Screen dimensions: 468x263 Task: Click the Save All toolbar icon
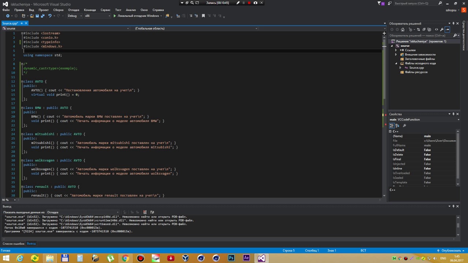point(43,16)
